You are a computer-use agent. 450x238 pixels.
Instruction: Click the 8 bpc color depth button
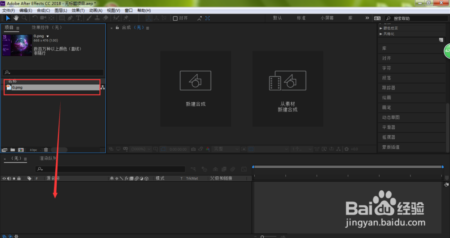pyautogui.click(x=33, y=150)
